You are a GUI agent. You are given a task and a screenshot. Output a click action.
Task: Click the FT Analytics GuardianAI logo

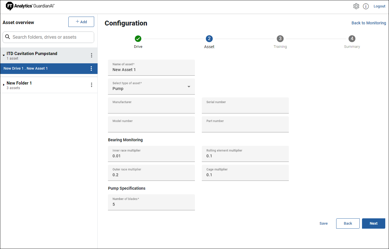tap(30, 6)
